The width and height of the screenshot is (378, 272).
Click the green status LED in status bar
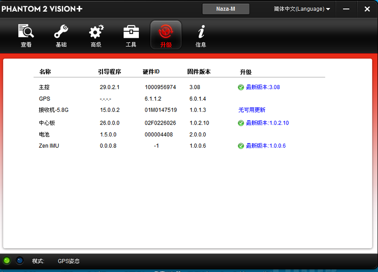(7, 261)
